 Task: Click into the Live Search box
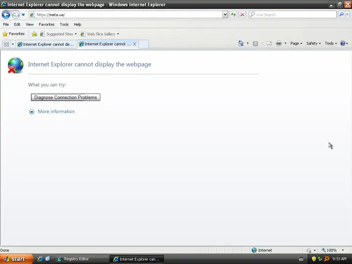click(293, 15)
